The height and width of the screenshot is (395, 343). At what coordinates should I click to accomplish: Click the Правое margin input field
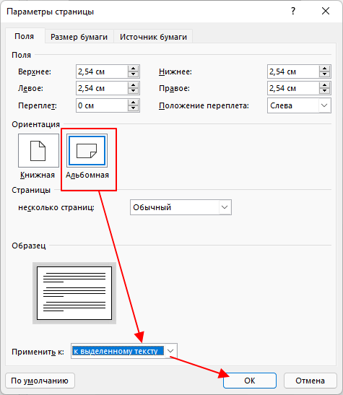coord(293,88)
